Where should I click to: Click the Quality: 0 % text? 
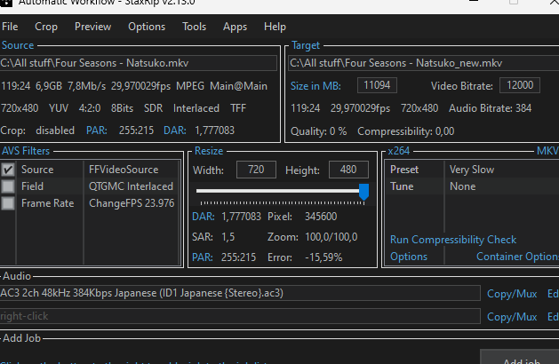[318, 131]
